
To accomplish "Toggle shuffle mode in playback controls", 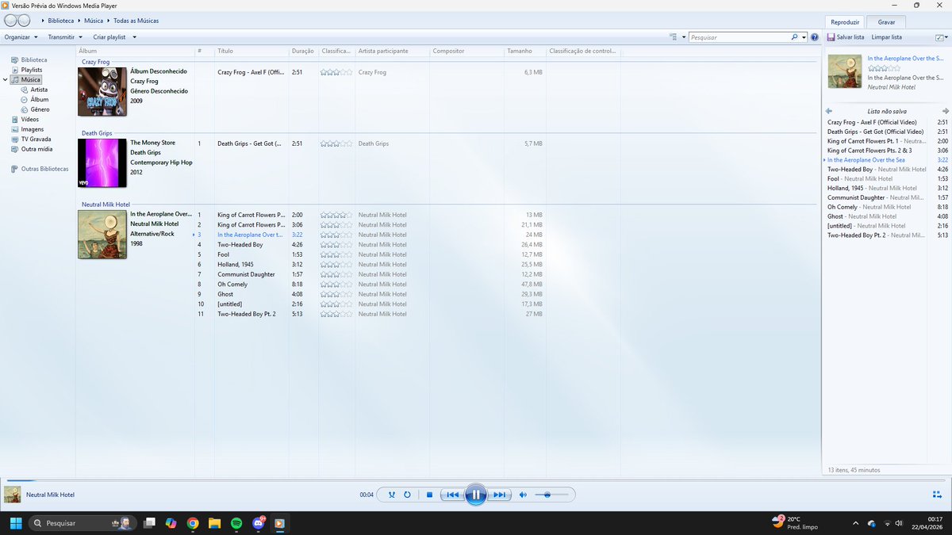I will coord(391,495).
